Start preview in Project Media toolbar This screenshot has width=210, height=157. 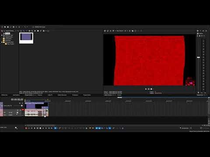(x=35, y=31)
